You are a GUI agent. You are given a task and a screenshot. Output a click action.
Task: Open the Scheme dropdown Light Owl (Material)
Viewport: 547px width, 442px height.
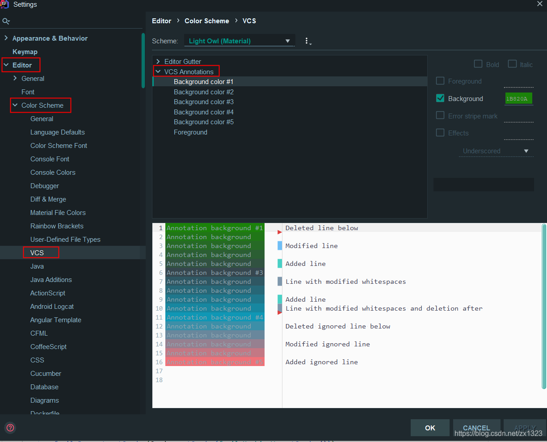(240, 41)
